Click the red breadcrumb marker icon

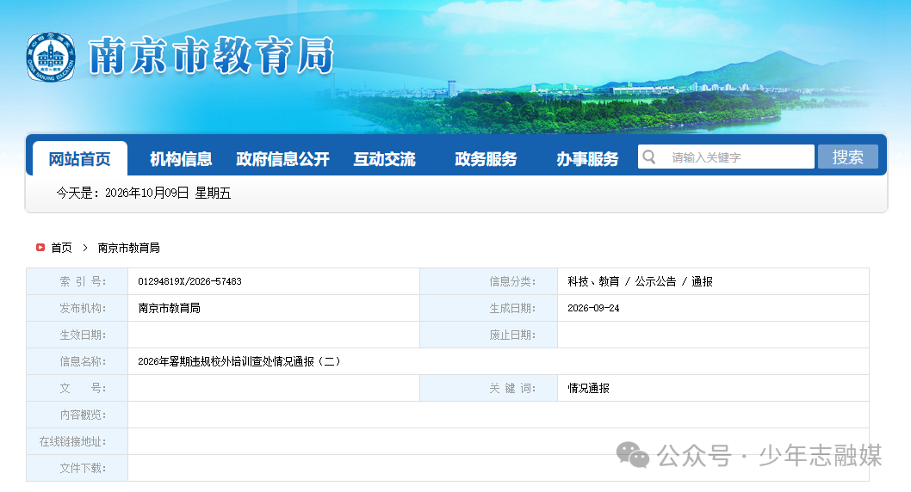coord(40,247)
